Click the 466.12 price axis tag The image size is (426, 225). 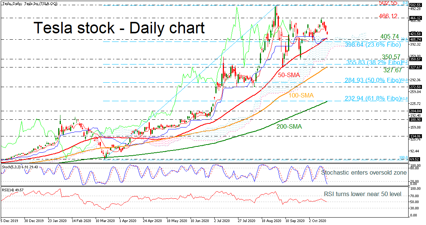click(415, 18)
